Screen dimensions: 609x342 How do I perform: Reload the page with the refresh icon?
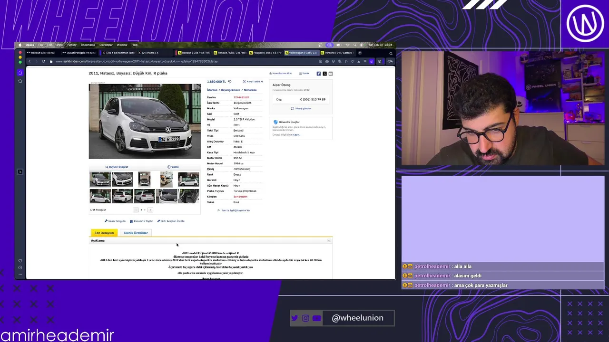click(x=43, y=61)
